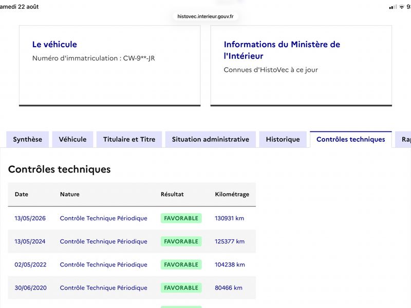This screenshot has height=308, width=411.
Task: Go to the Historique tab
Action: 283,139
